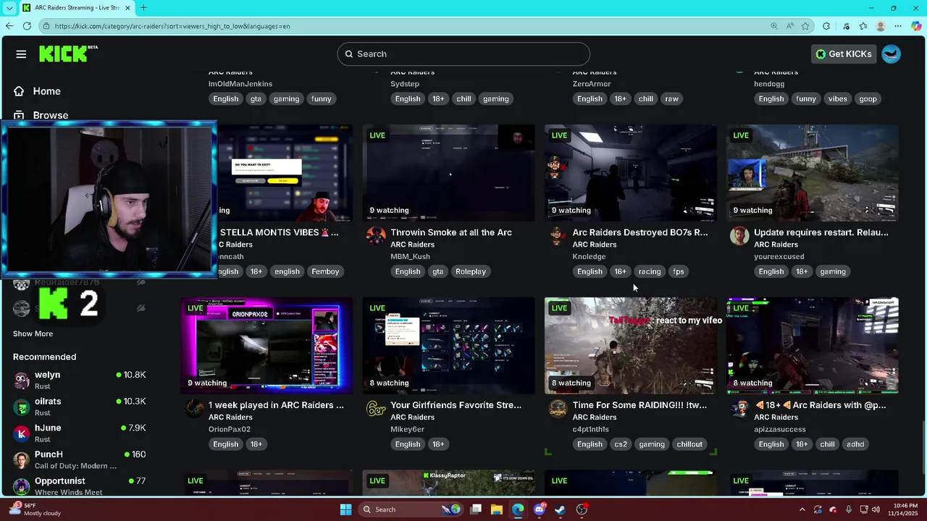Launch the Copilot icon in Edge
This screenshot has height=521, width=927.
pyautogui.click(x=916, y=26)
